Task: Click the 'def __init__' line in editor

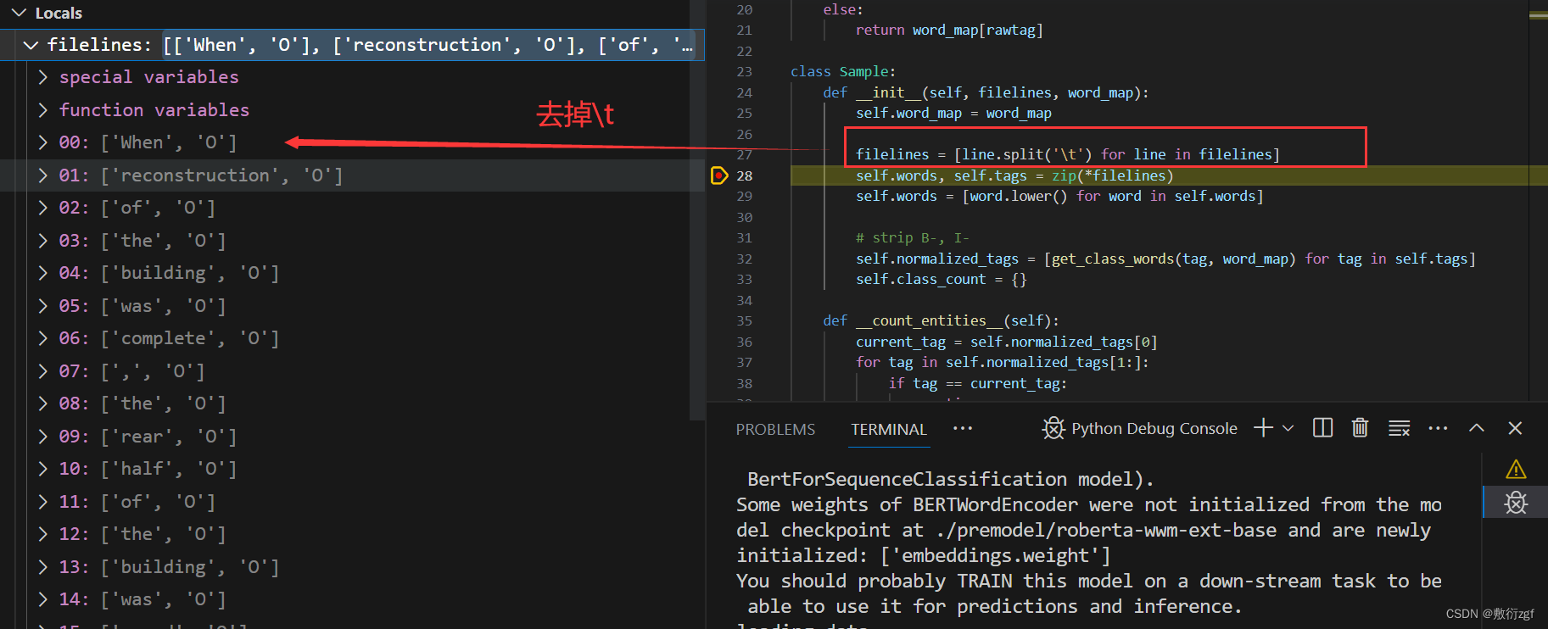Action: coord(986,92)
